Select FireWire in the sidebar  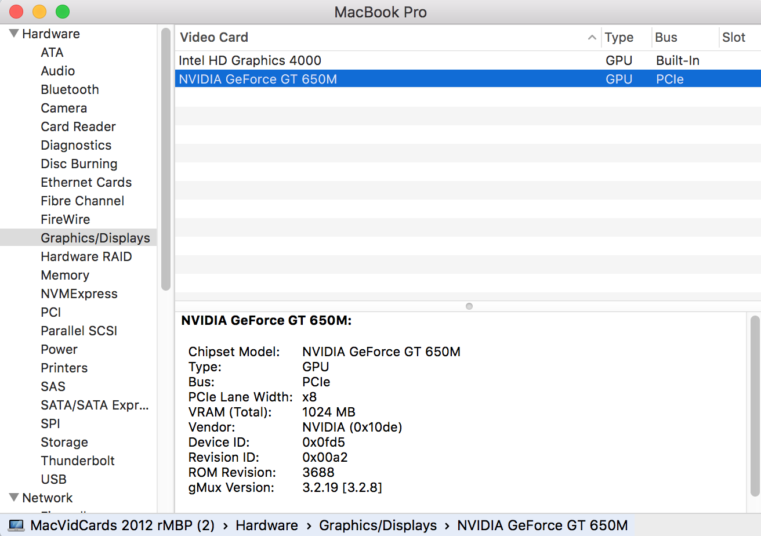(66, 219)
